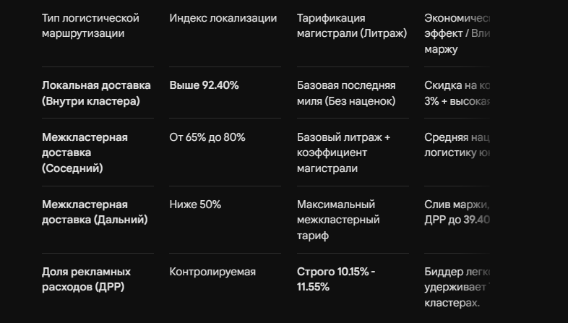Click the 'Локальная доставка (Внутри кластера)' cell
The image size is (568, 323).
96,93
